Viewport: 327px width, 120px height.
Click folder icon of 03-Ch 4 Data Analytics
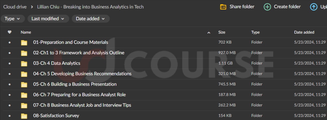coord(24,63)
